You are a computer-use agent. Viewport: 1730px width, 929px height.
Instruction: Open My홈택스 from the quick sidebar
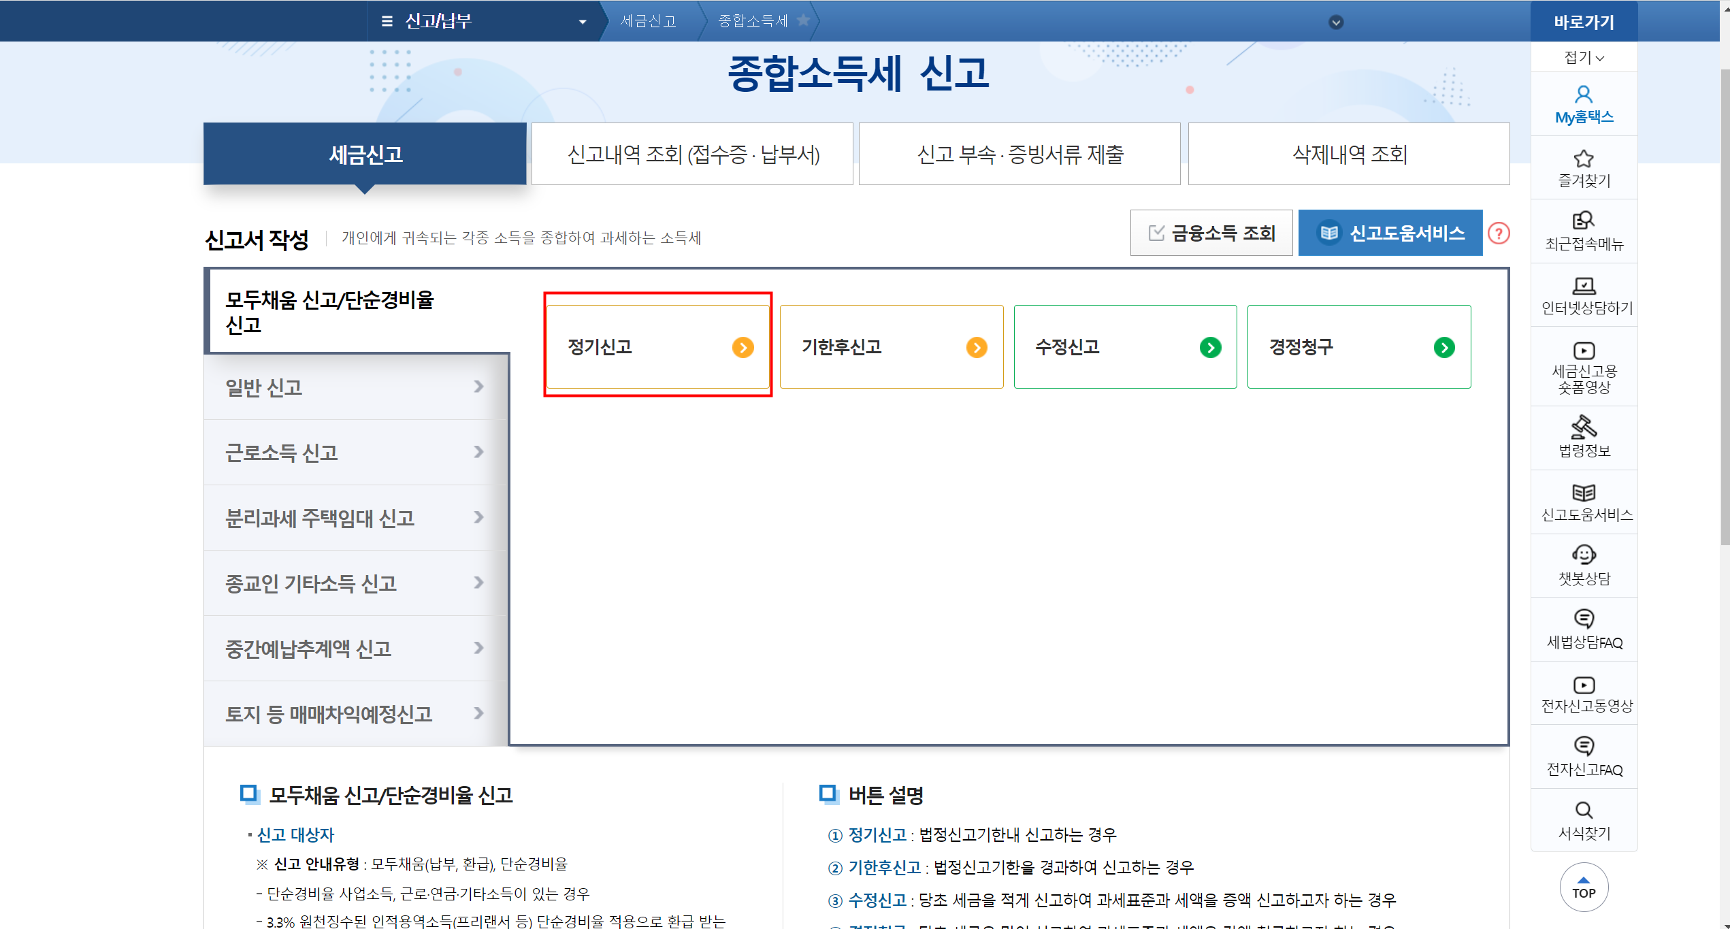tap(1584, 105)
